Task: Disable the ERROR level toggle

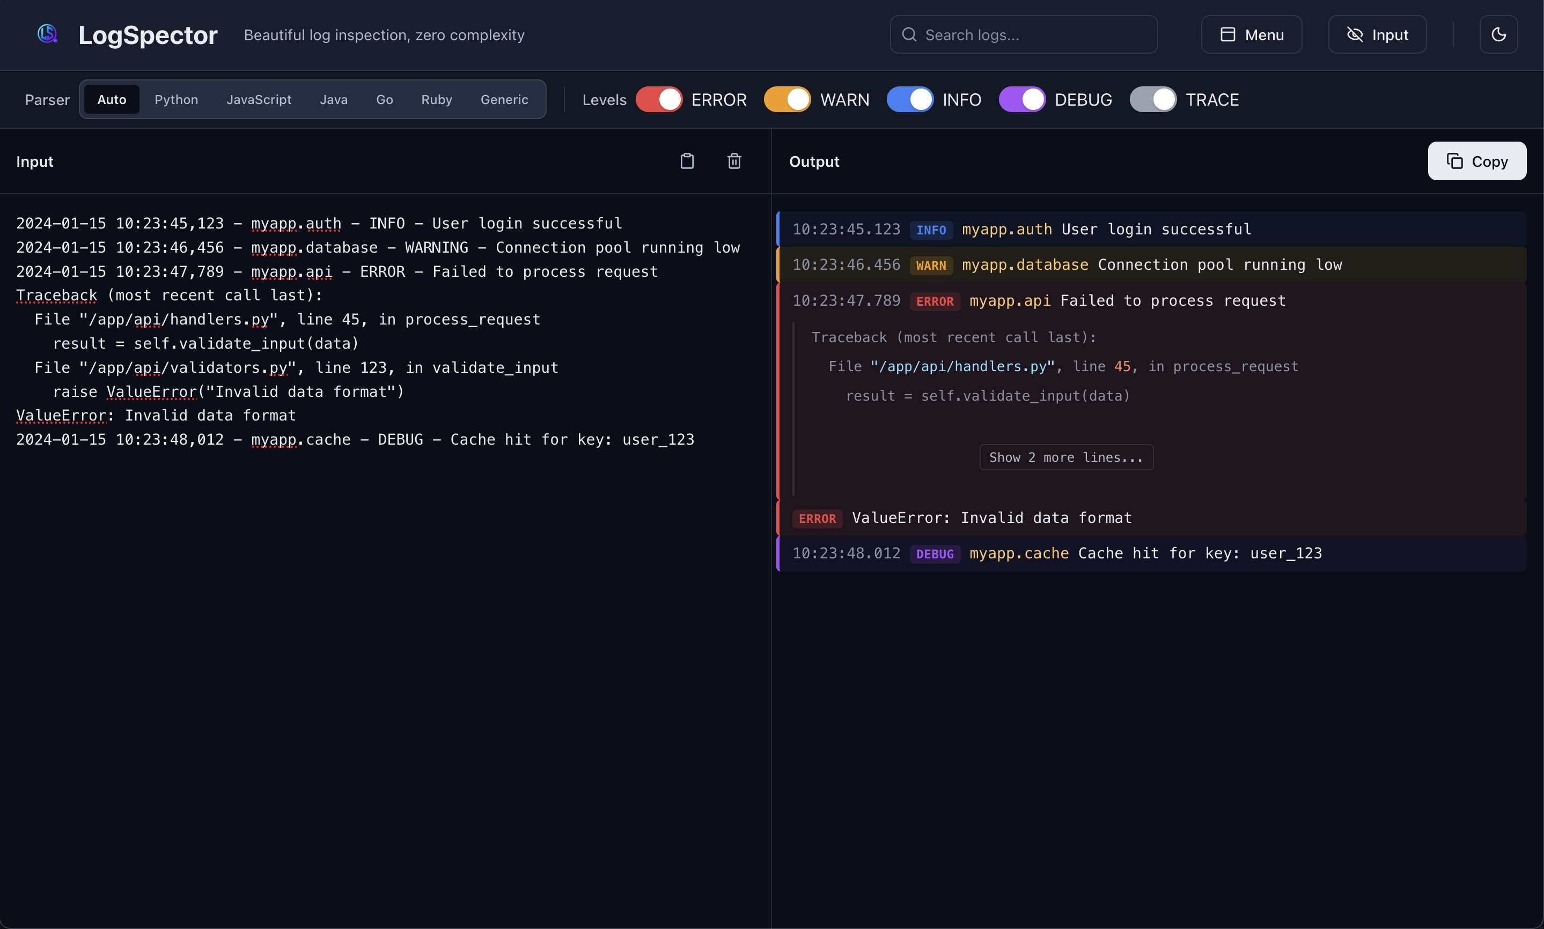Action: [x=659, y=100]
